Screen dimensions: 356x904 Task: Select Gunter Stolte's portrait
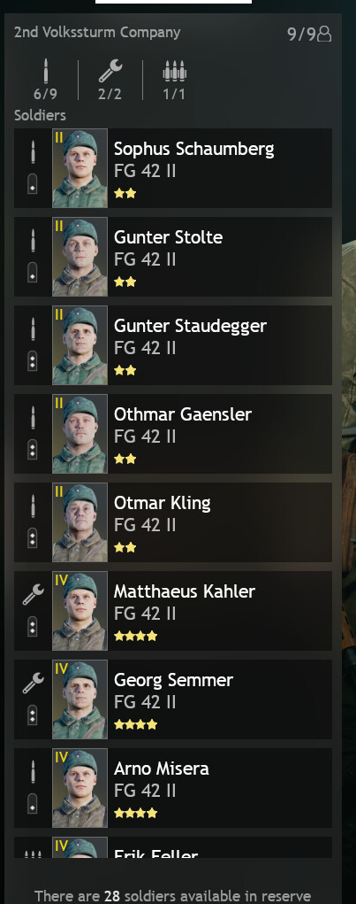pos(80,257)
